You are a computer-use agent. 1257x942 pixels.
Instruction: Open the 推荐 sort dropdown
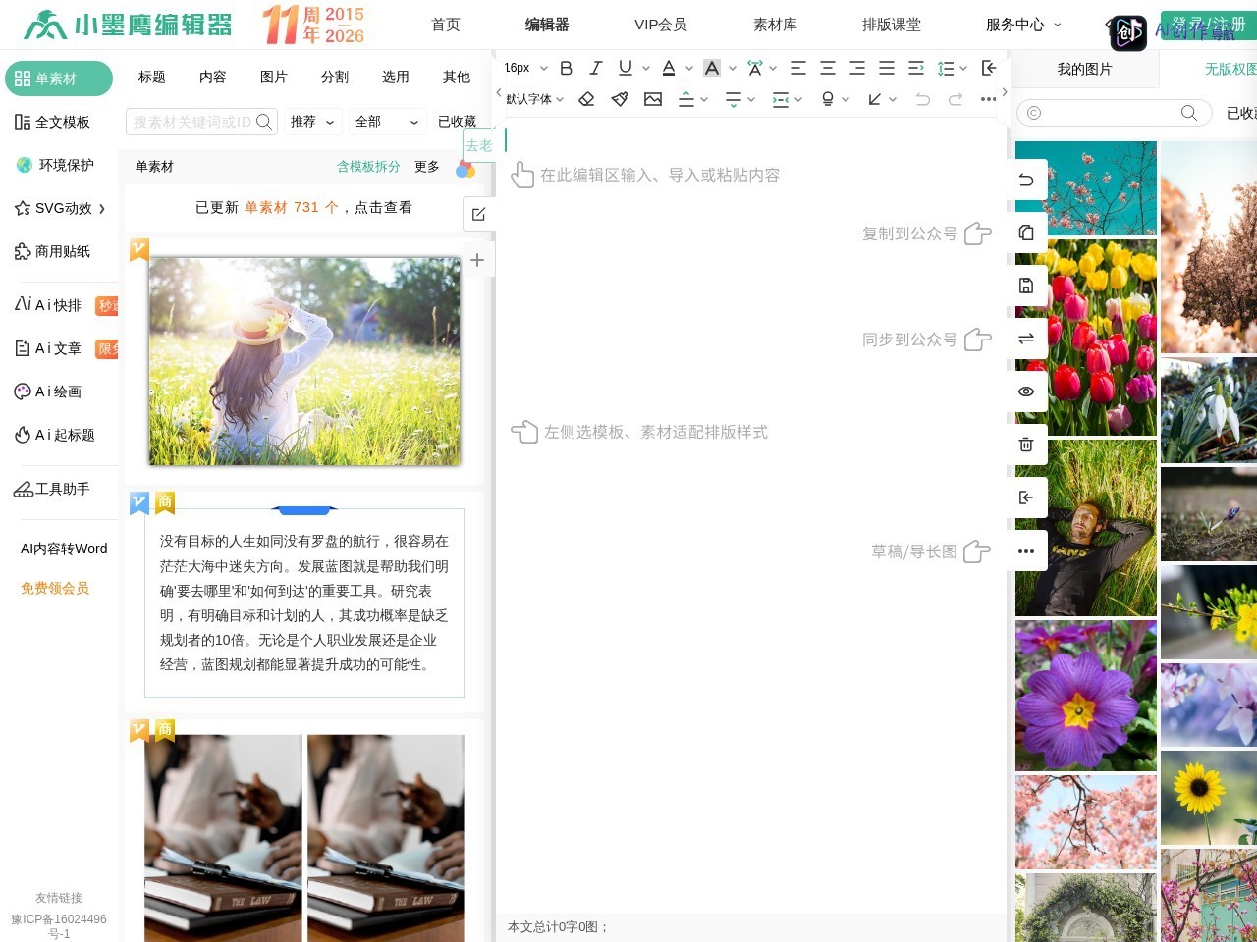coord(312,122)
